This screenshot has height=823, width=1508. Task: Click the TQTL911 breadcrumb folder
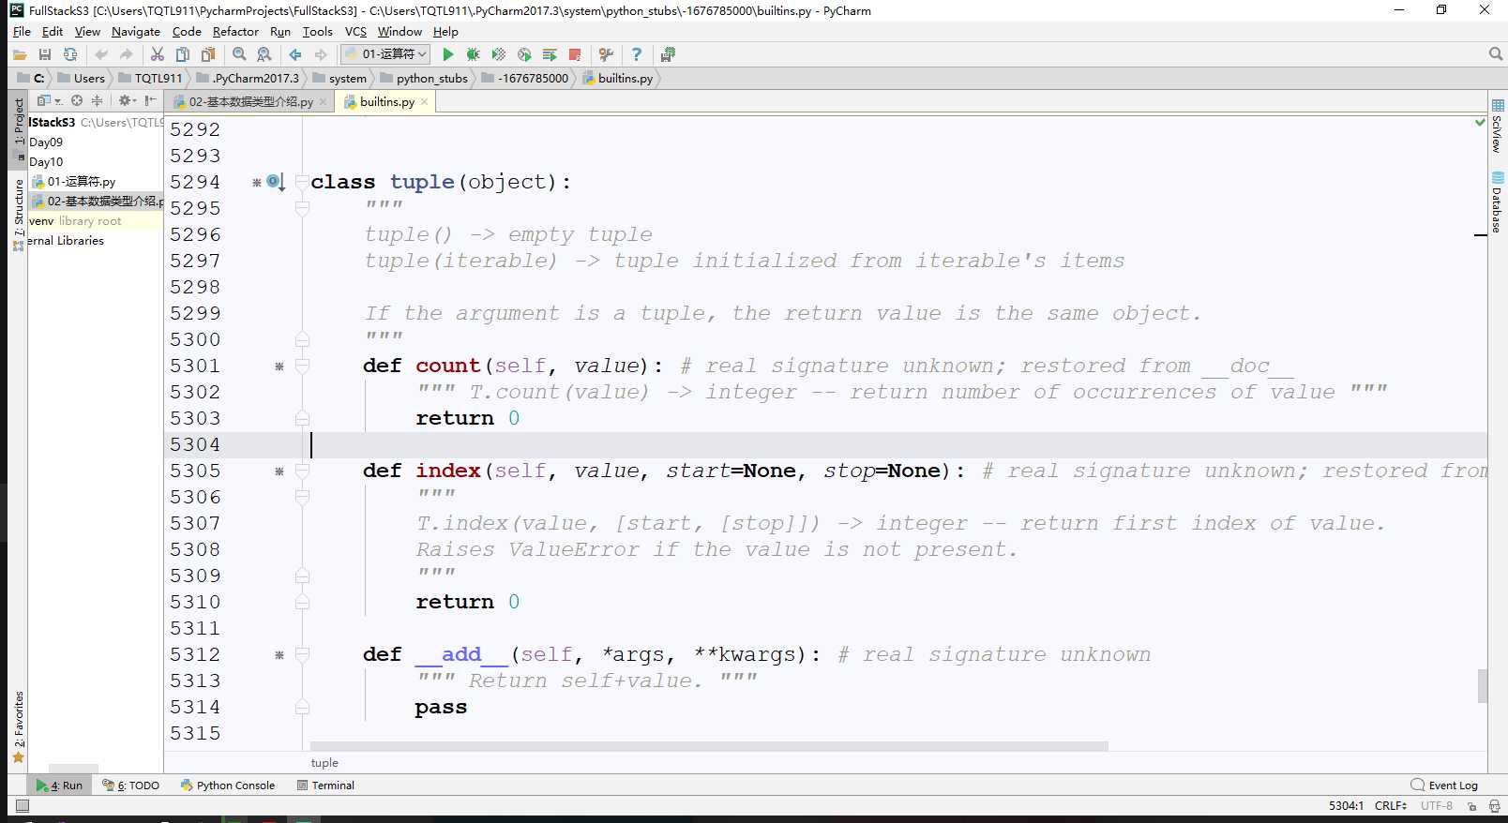[150, 78]
